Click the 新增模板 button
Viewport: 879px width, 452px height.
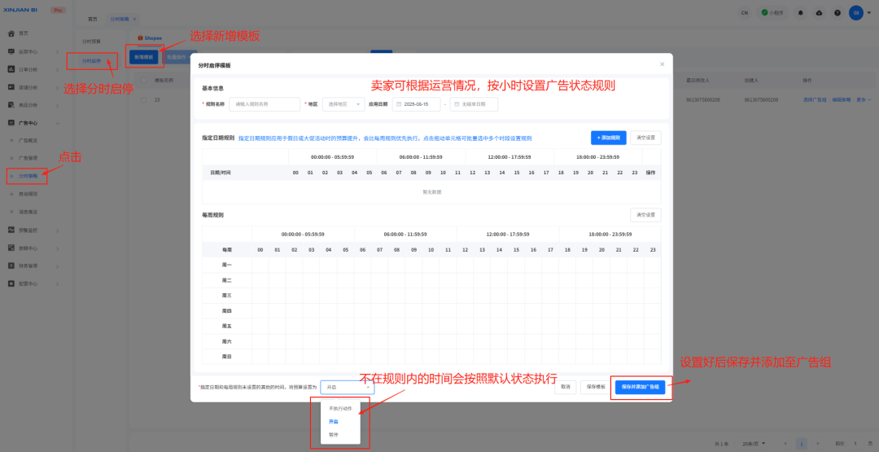[144, 57]
